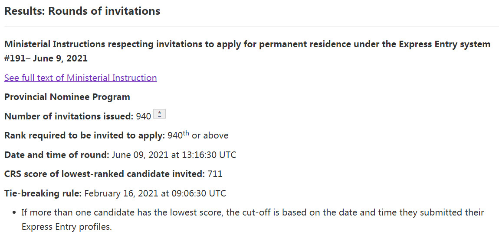Click the "940th or above" rank value

(198, 135)
